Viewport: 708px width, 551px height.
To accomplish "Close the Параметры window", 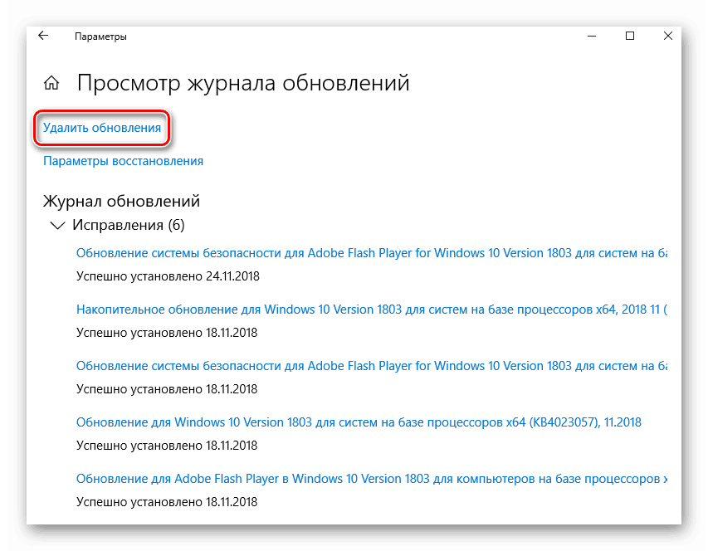I will (667, 36).
